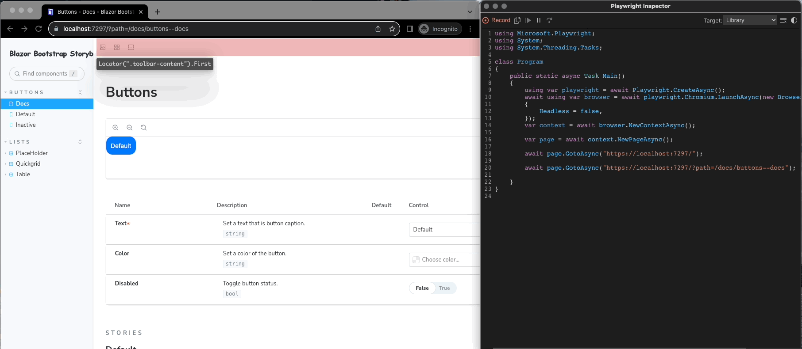Image resolution: width=802 pixels, height=349 pixels.
Task: Select the Buttons - Docs browser tab
Action: (x=95, y=12)
